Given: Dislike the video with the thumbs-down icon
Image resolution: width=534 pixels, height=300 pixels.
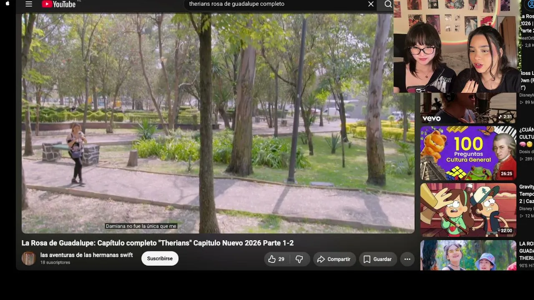Looking at the screenshot, I should 300,259.
